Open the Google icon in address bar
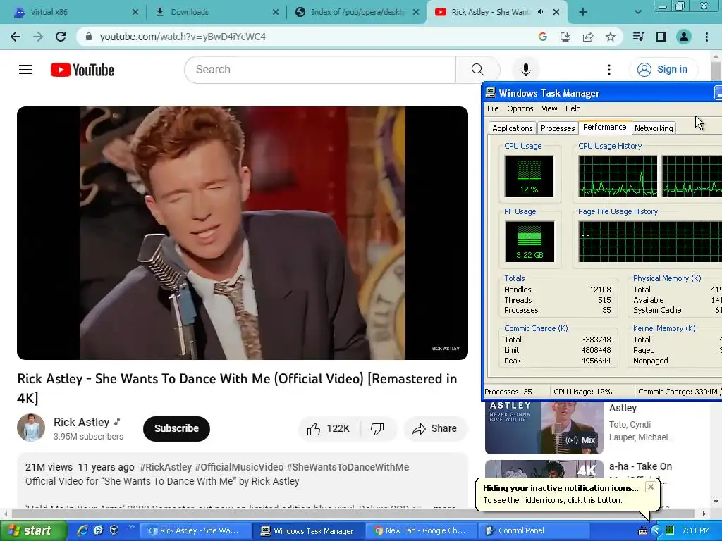The image size is (722, 541). click(542, 37)
